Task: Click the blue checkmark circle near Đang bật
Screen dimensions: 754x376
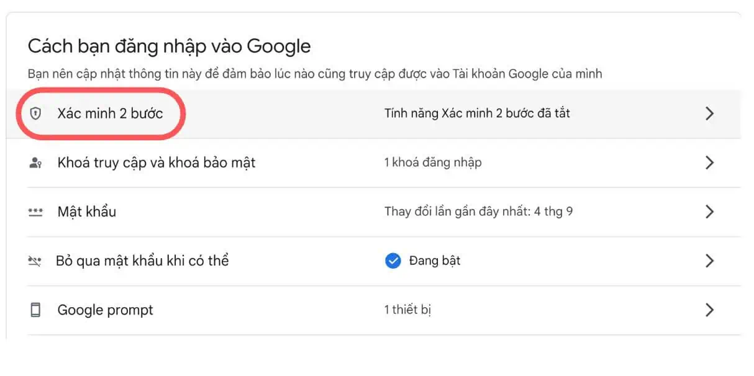Action: click(393, 261)
